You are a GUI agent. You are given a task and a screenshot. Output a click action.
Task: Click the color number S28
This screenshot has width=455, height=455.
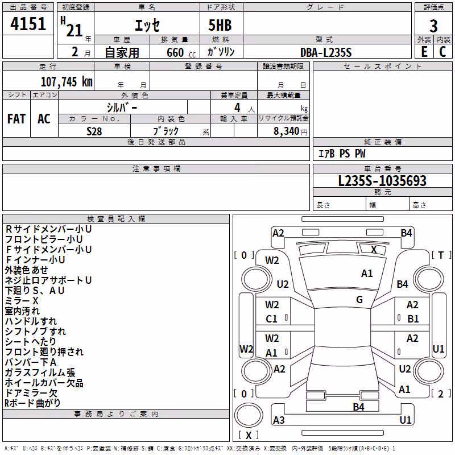(x=94, y=131)
